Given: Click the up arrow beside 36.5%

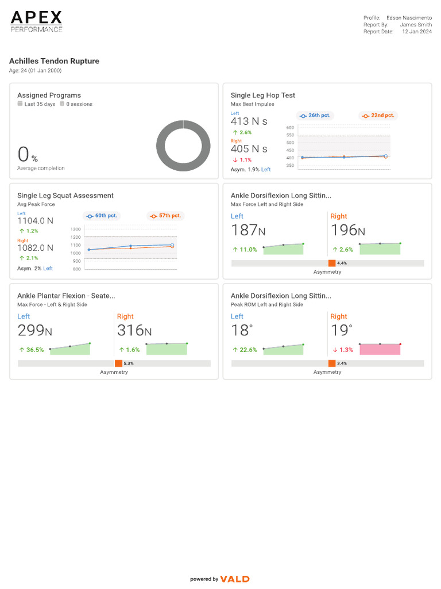Looking at the screenshot, I should click(22, 350).
